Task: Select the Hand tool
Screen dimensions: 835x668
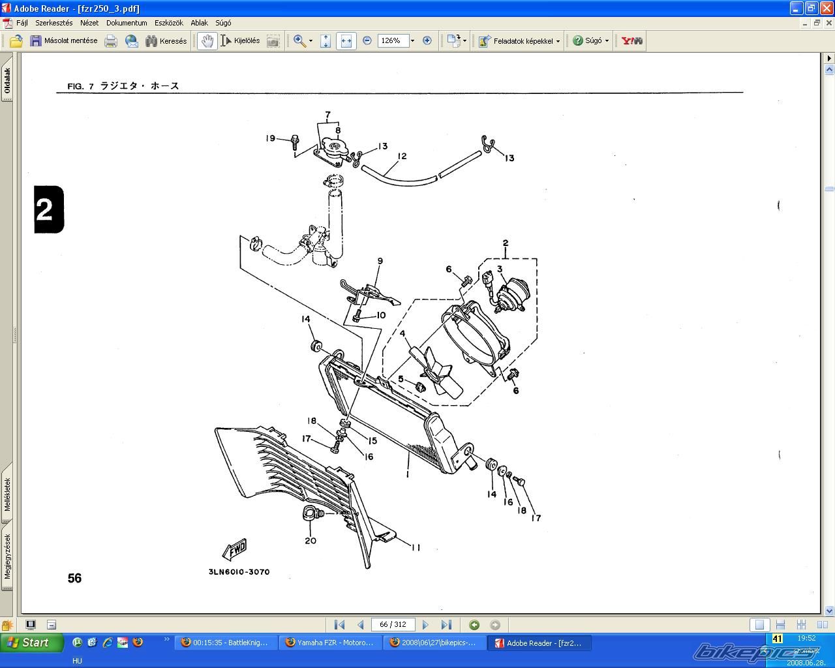Action: point(207,41)
